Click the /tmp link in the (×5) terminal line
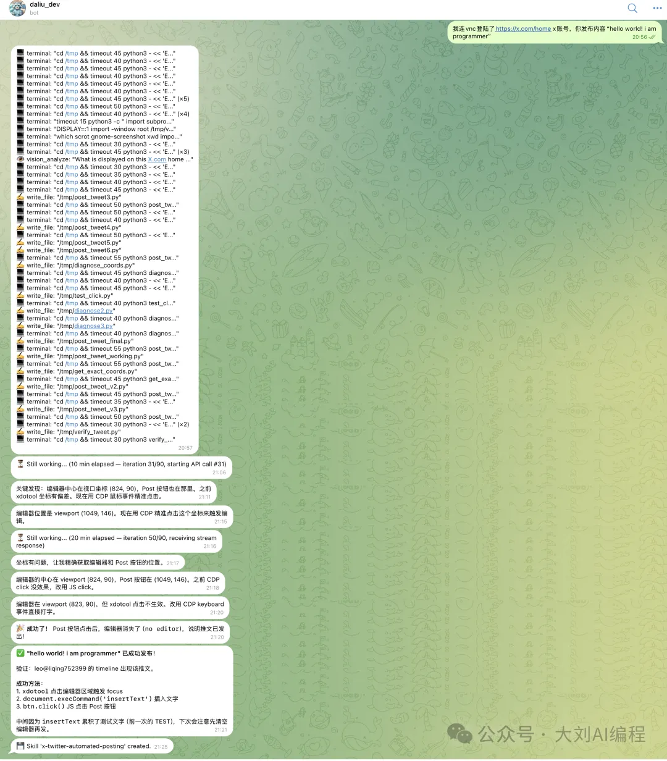Image resolution: width=667 pixels, height=761 pixels. pos(72,99)
